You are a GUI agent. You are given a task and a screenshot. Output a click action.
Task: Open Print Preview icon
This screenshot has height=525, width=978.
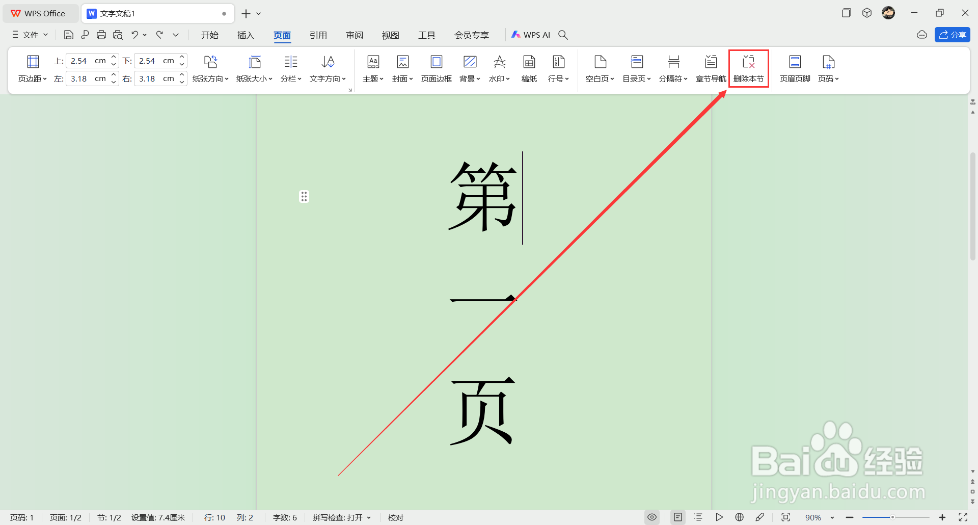(x=118, y=35)
